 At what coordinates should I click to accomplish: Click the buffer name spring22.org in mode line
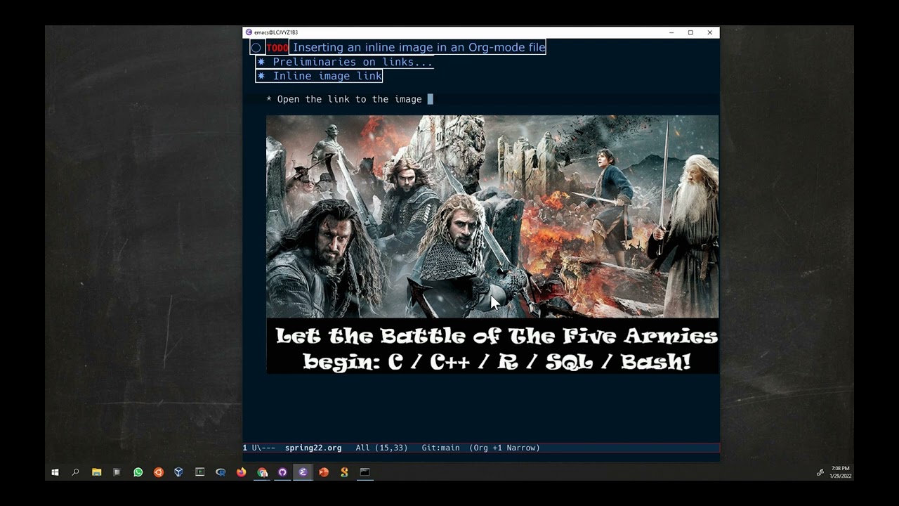pos(313,448)
